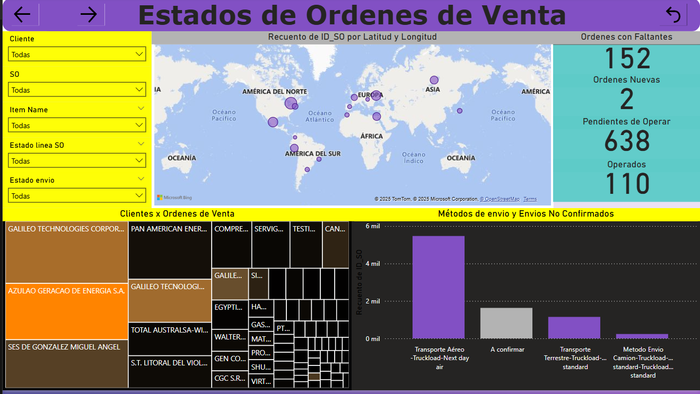The height and width of the screenshot is (394, 700).
Task: Open the Estado linea SO dropdown
Action: pos(77,160)
